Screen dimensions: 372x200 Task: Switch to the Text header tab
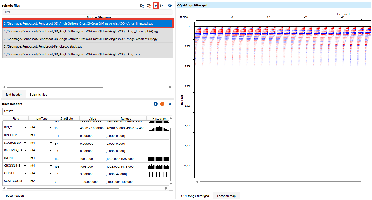tap(13, 94)
